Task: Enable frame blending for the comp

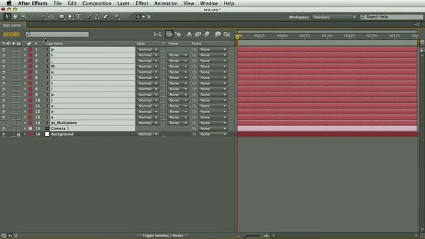Action: (x=198, y=34)
